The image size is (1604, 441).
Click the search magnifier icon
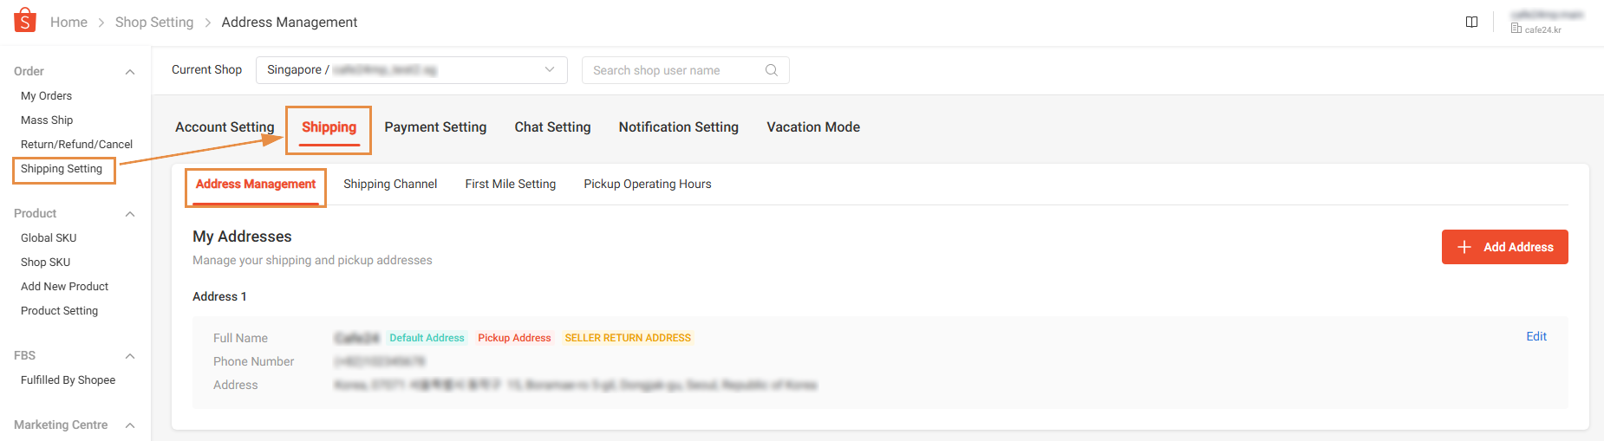coord(771,70)
